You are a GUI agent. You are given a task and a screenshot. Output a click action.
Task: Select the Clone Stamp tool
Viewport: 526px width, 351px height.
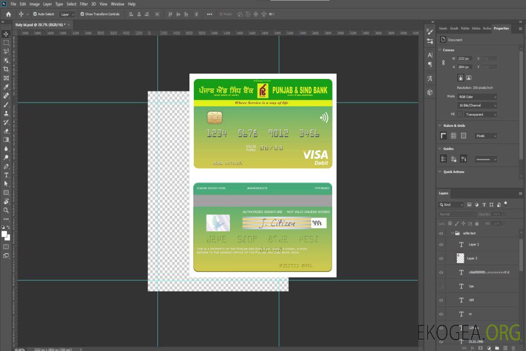[6, 113]
